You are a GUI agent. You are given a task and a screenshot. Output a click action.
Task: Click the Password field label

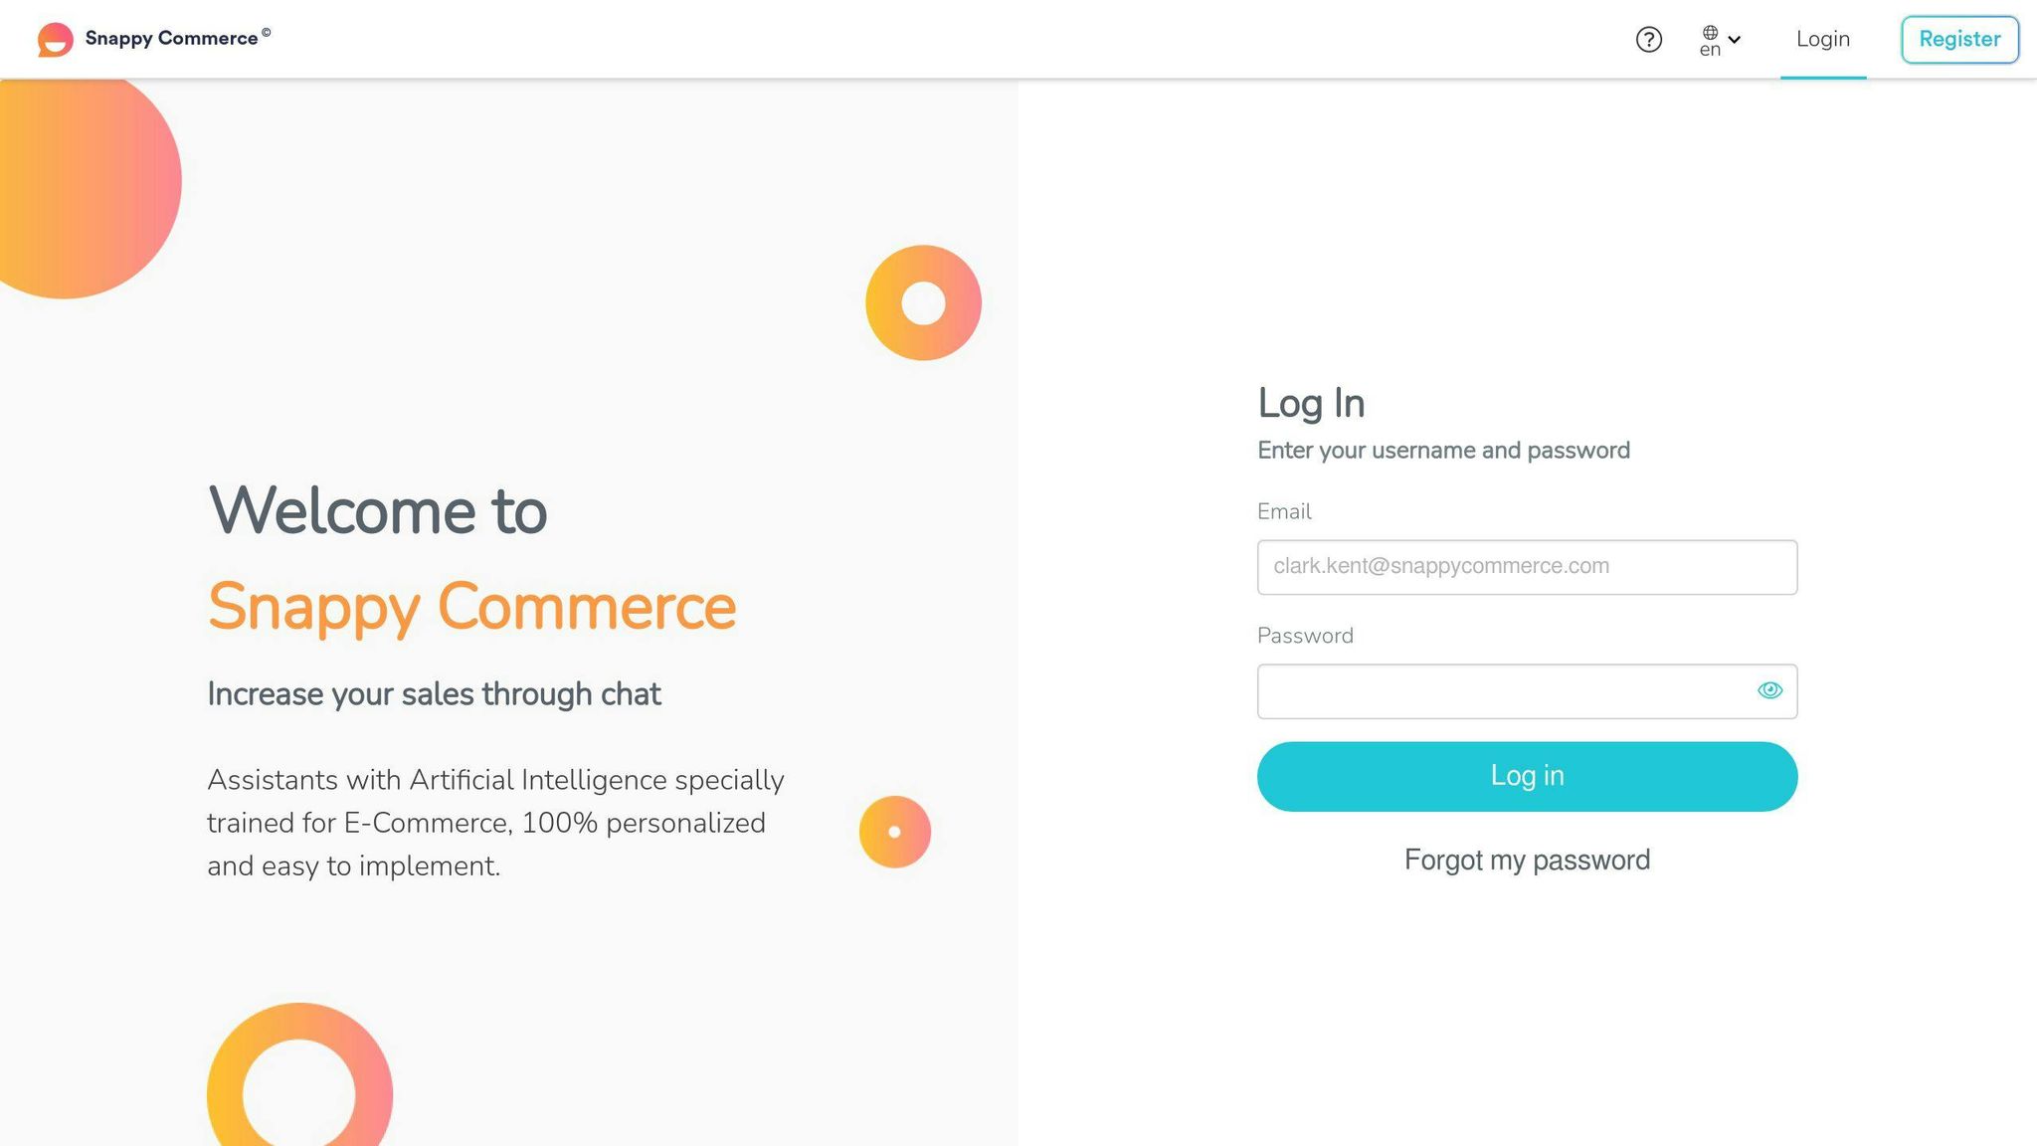pyautogui.click(x=1305, y=635)
